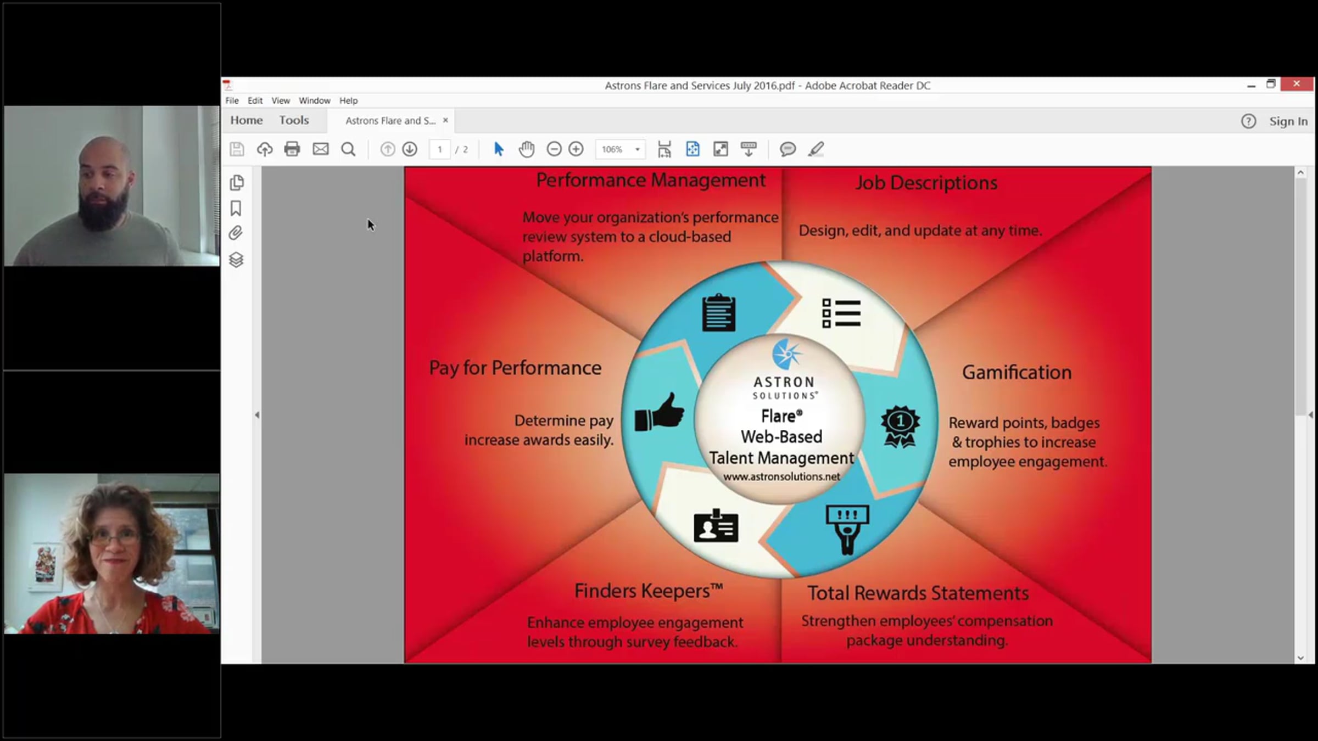Open the File menu

click(x=232, y=101)
